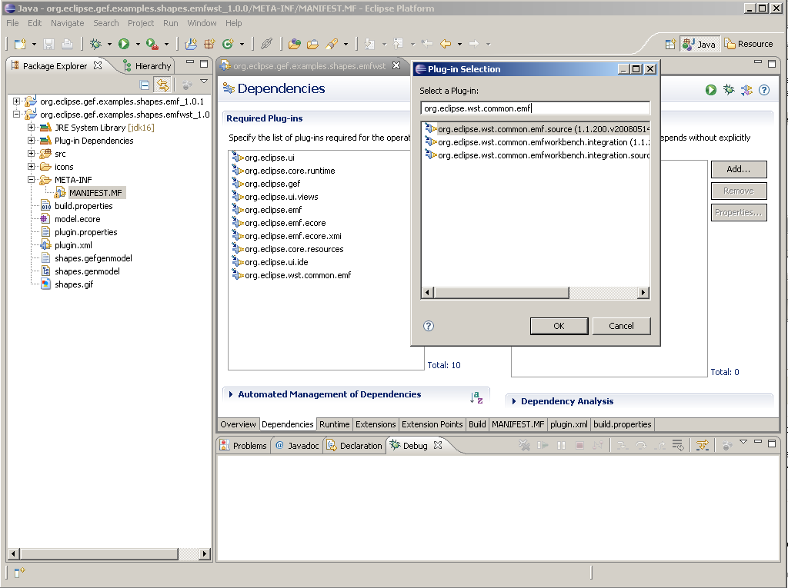Click the Debug toolbar bug icon
Screen dimensions: 788x588
click(x=96, y=45)
